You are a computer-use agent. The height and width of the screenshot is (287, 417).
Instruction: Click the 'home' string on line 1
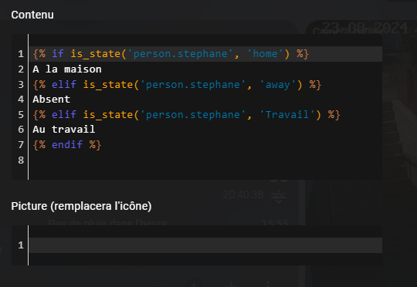[265, 54]
